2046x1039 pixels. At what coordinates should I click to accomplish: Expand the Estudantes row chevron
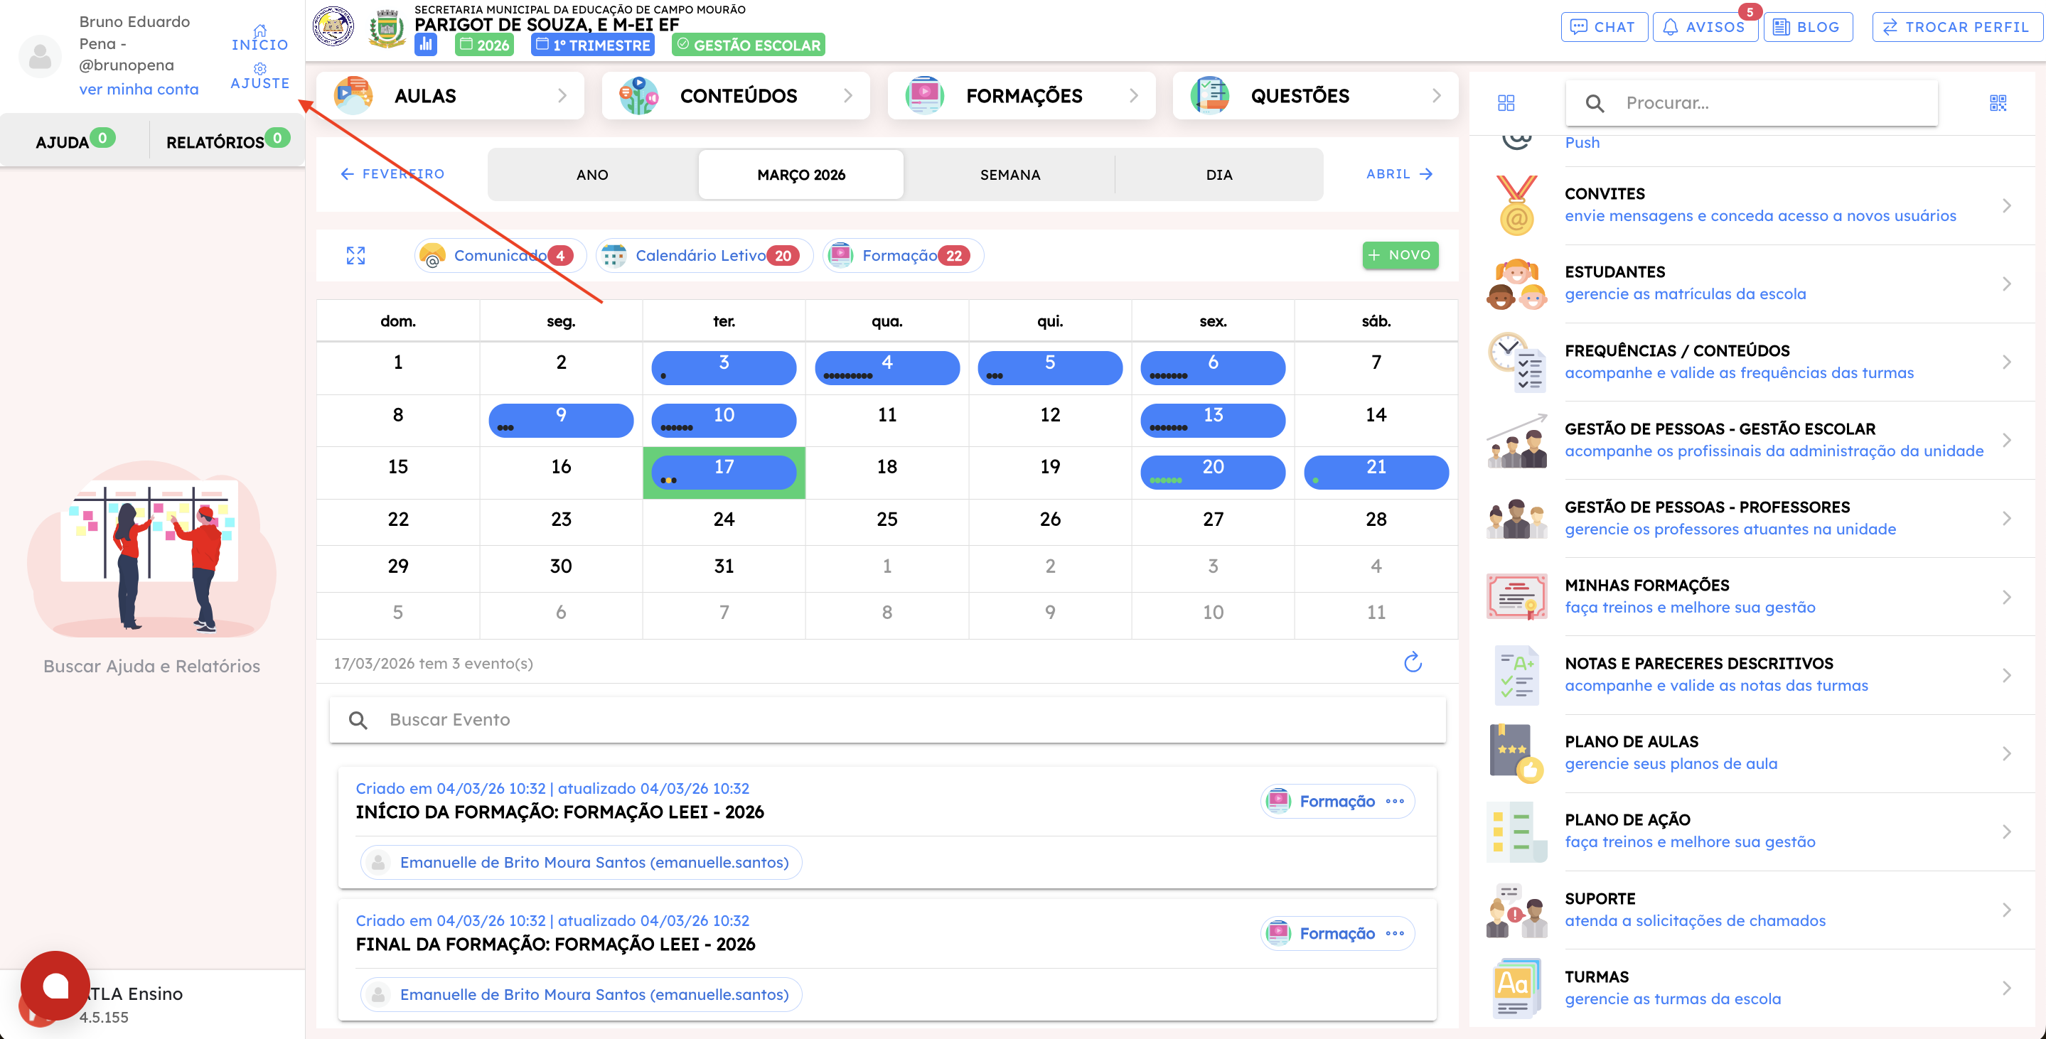2006,284
